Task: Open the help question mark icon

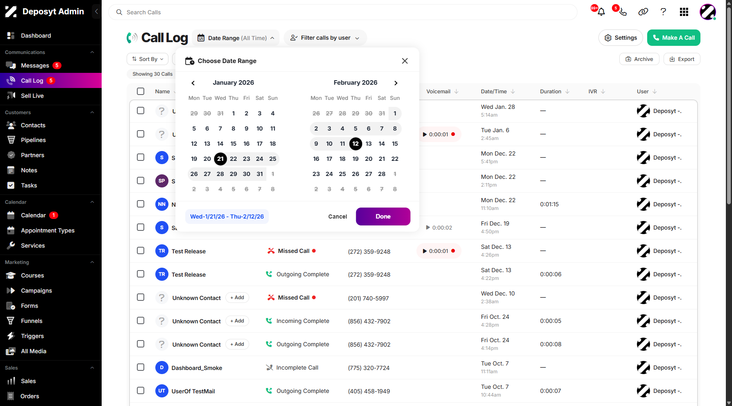Action: pos(663,12)
